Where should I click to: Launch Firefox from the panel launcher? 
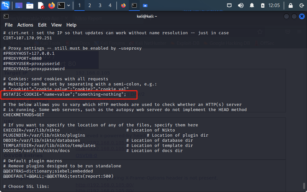tap(51, 5)
